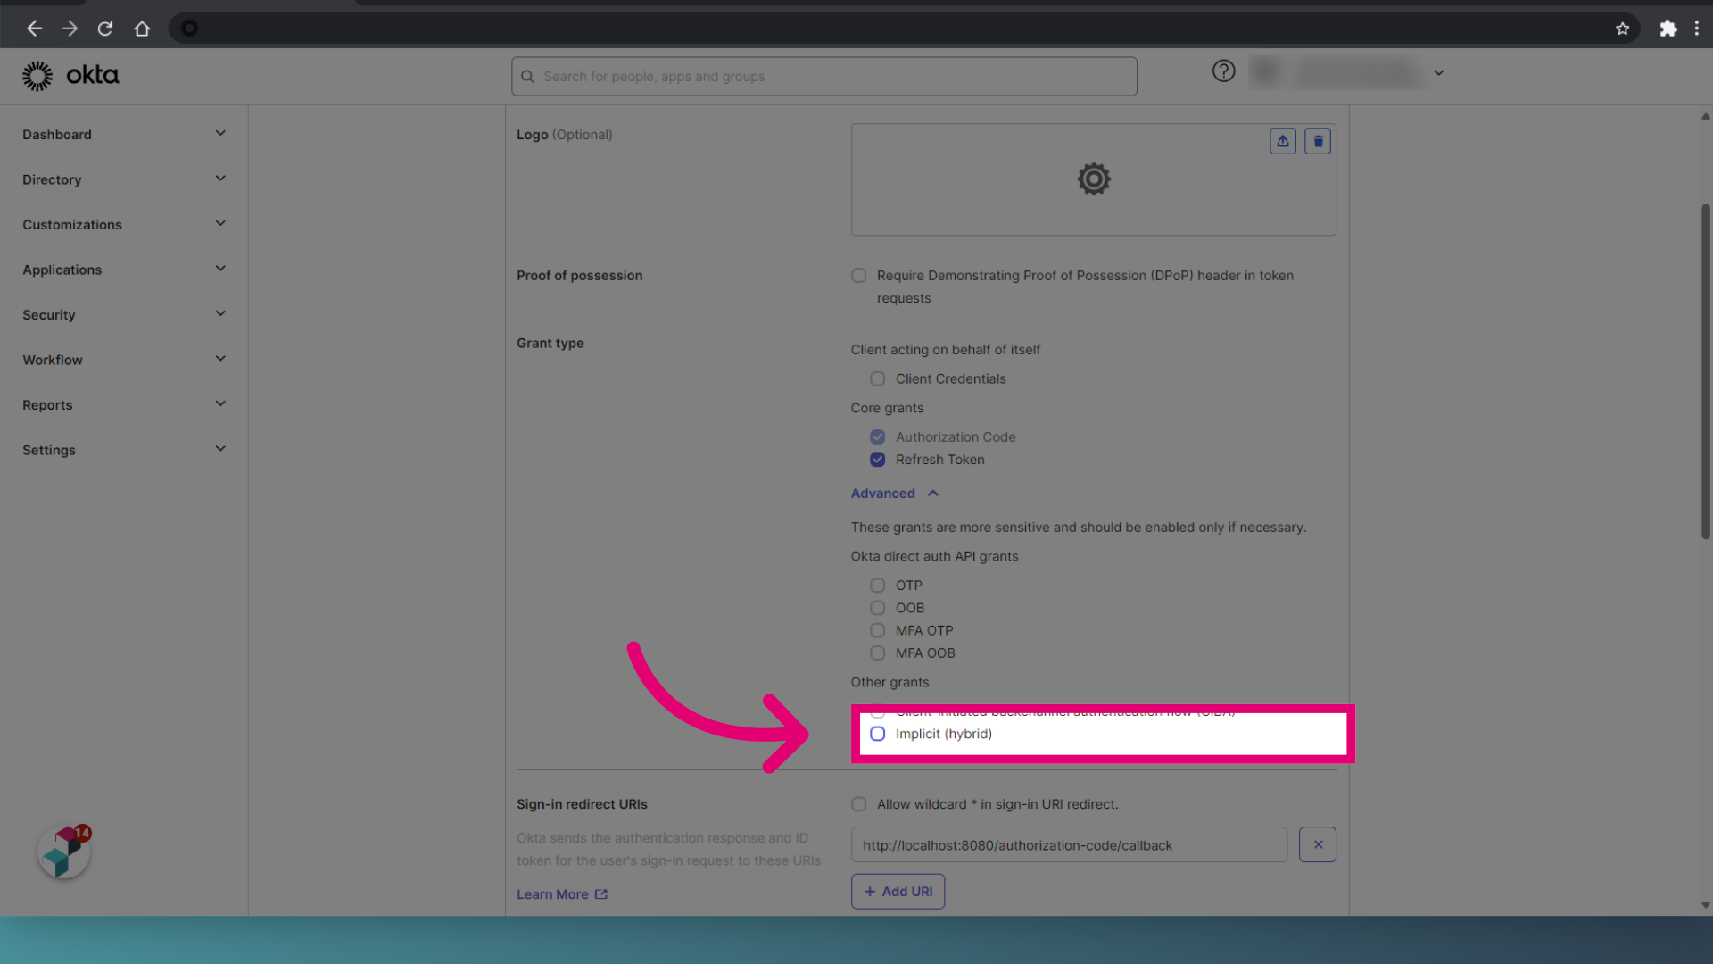This screenshot has width=1713, height=964.
Task: Enable Require DPoP header checkbox
Action: pos(858,276)
